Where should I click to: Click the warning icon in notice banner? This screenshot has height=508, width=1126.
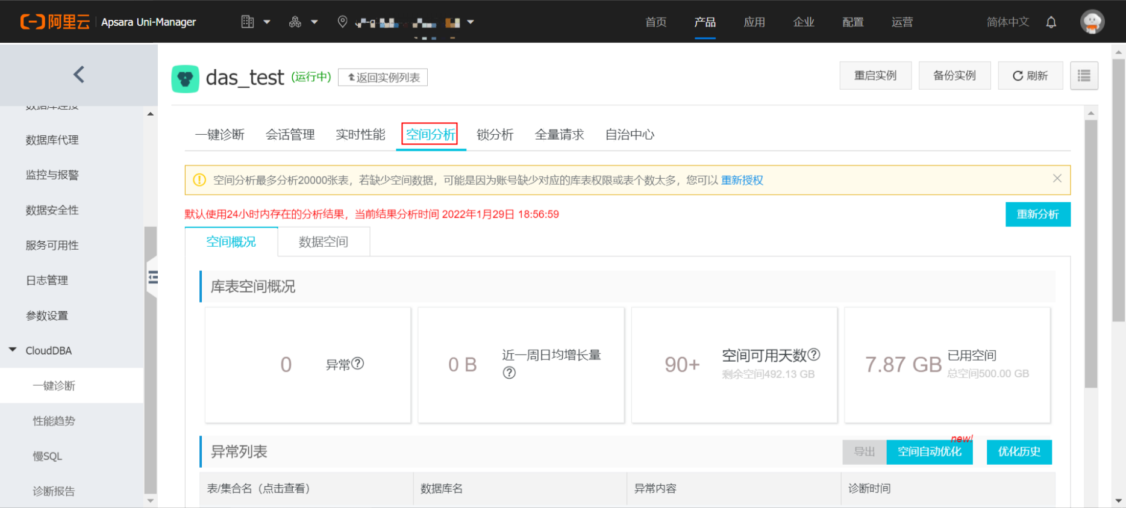click(x=199, y=180)
